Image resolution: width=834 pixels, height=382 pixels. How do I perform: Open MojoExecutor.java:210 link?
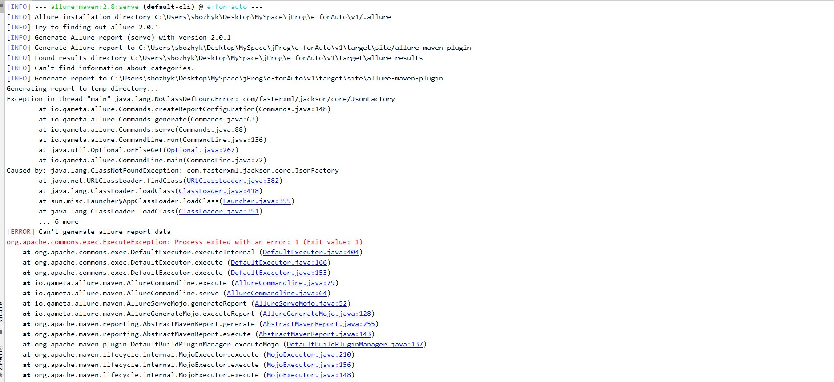(309, 354)
